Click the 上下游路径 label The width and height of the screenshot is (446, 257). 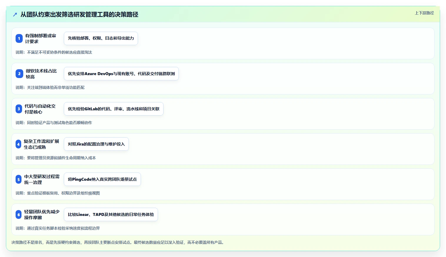point(424,13)
